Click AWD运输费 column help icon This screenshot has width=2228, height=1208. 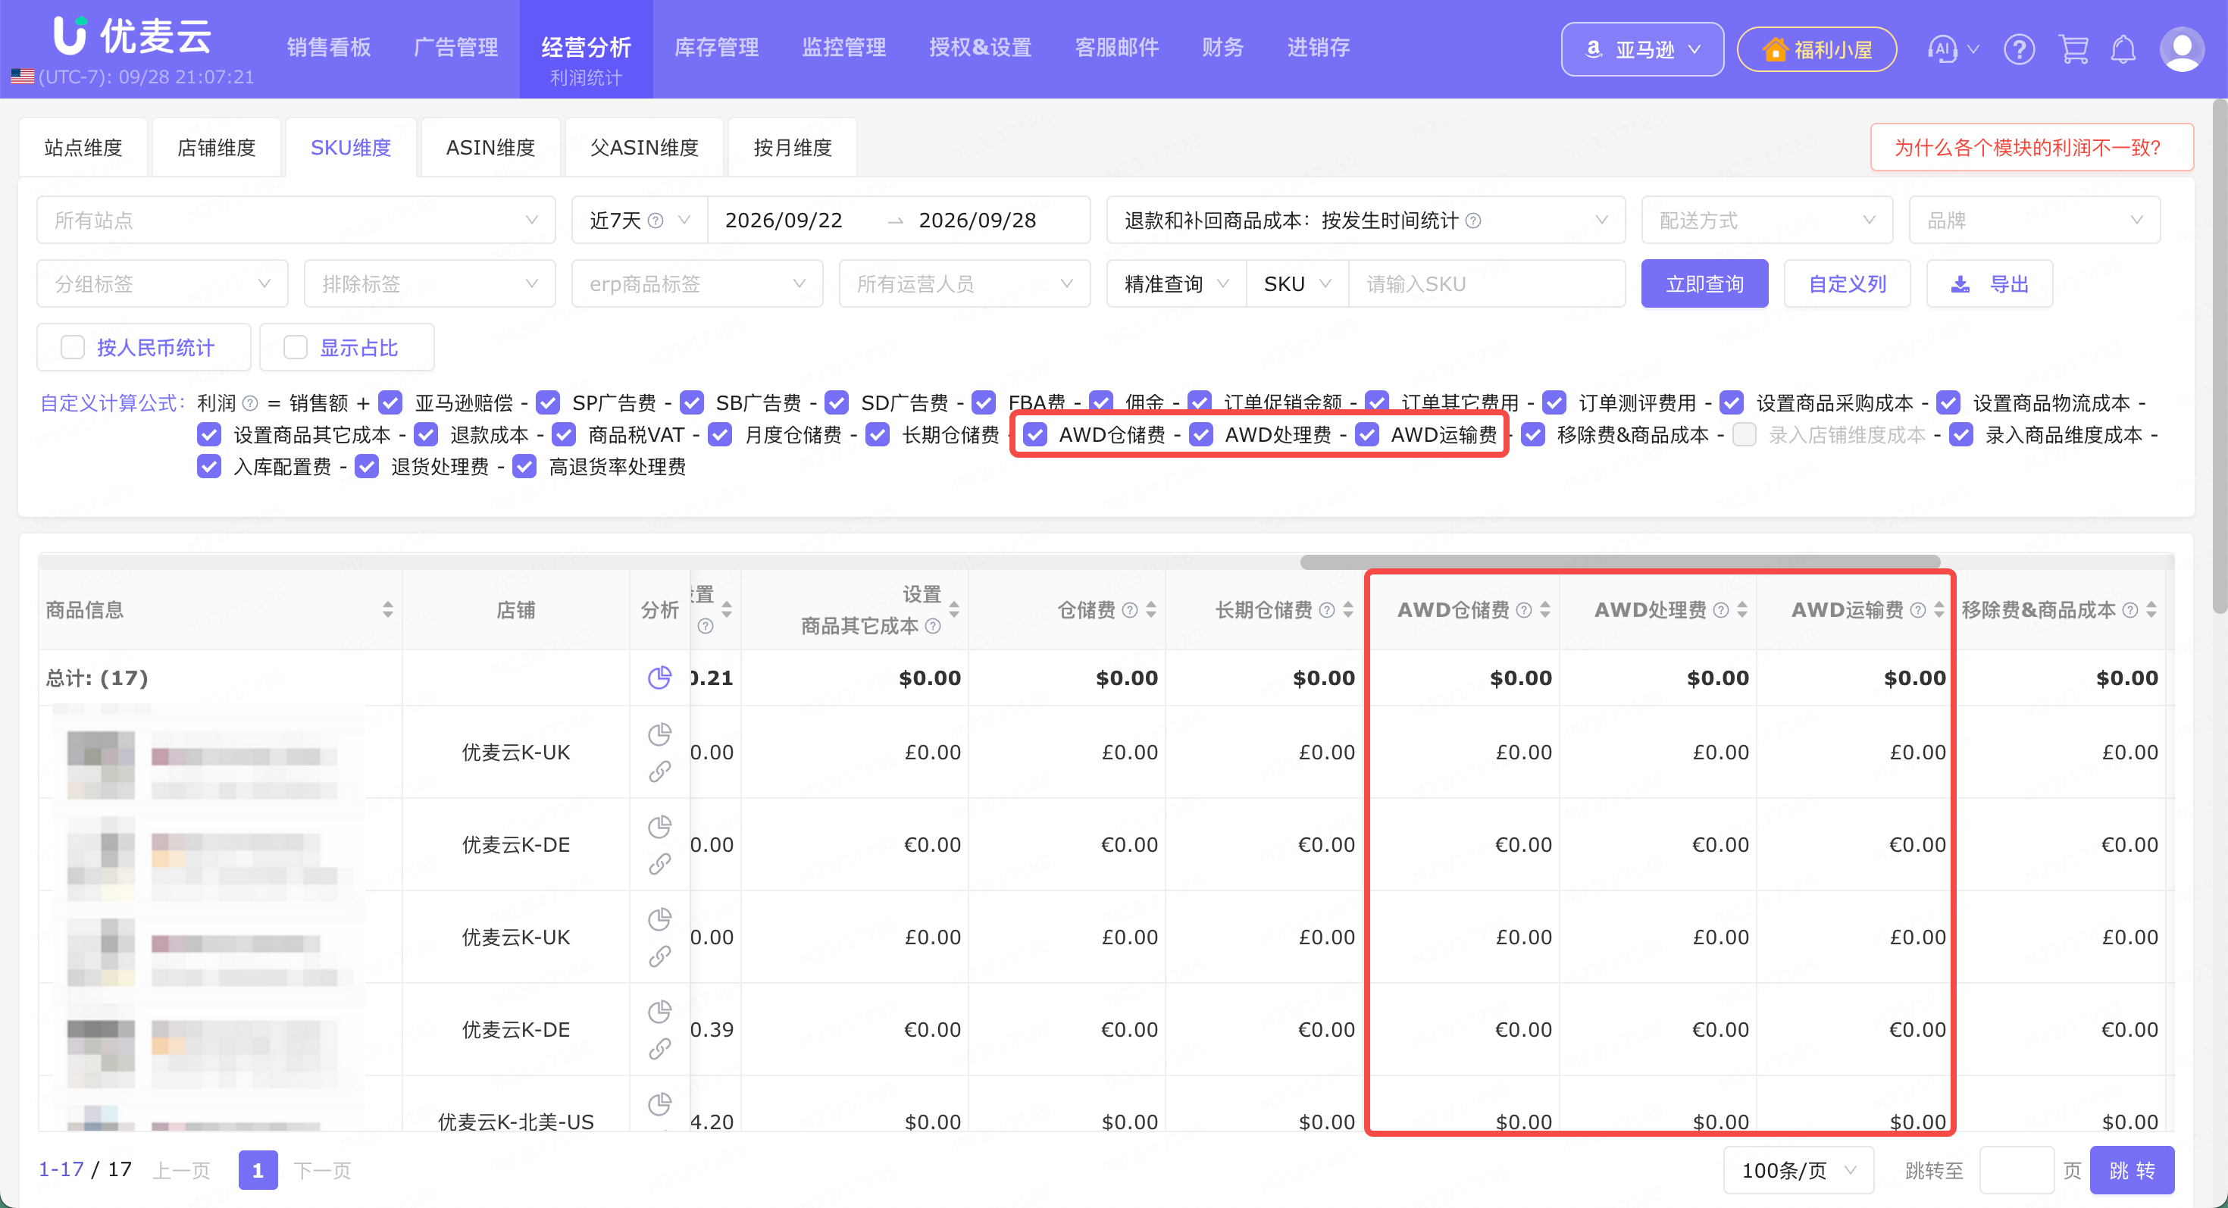[1917, 611]
